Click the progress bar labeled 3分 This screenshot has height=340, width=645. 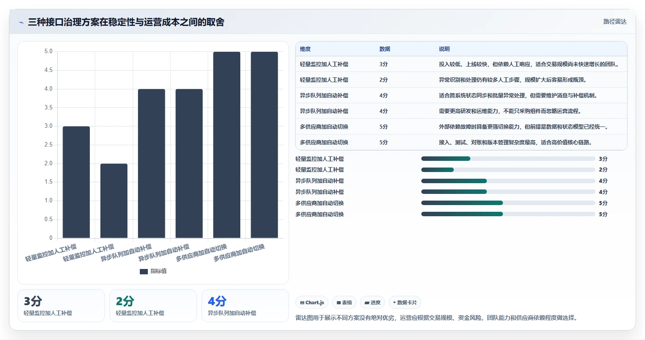point(508,159)
